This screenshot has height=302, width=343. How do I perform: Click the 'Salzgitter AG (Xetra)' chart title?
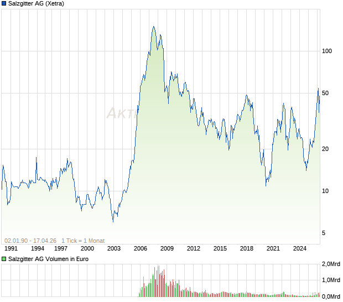pos(36,3)
